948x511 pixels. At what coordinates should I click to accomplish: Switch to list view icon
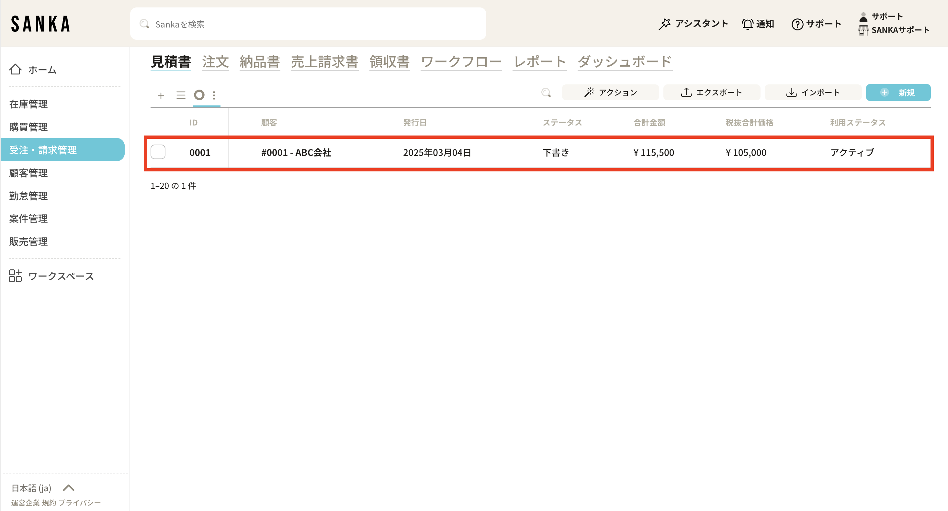tap(181, 95)
